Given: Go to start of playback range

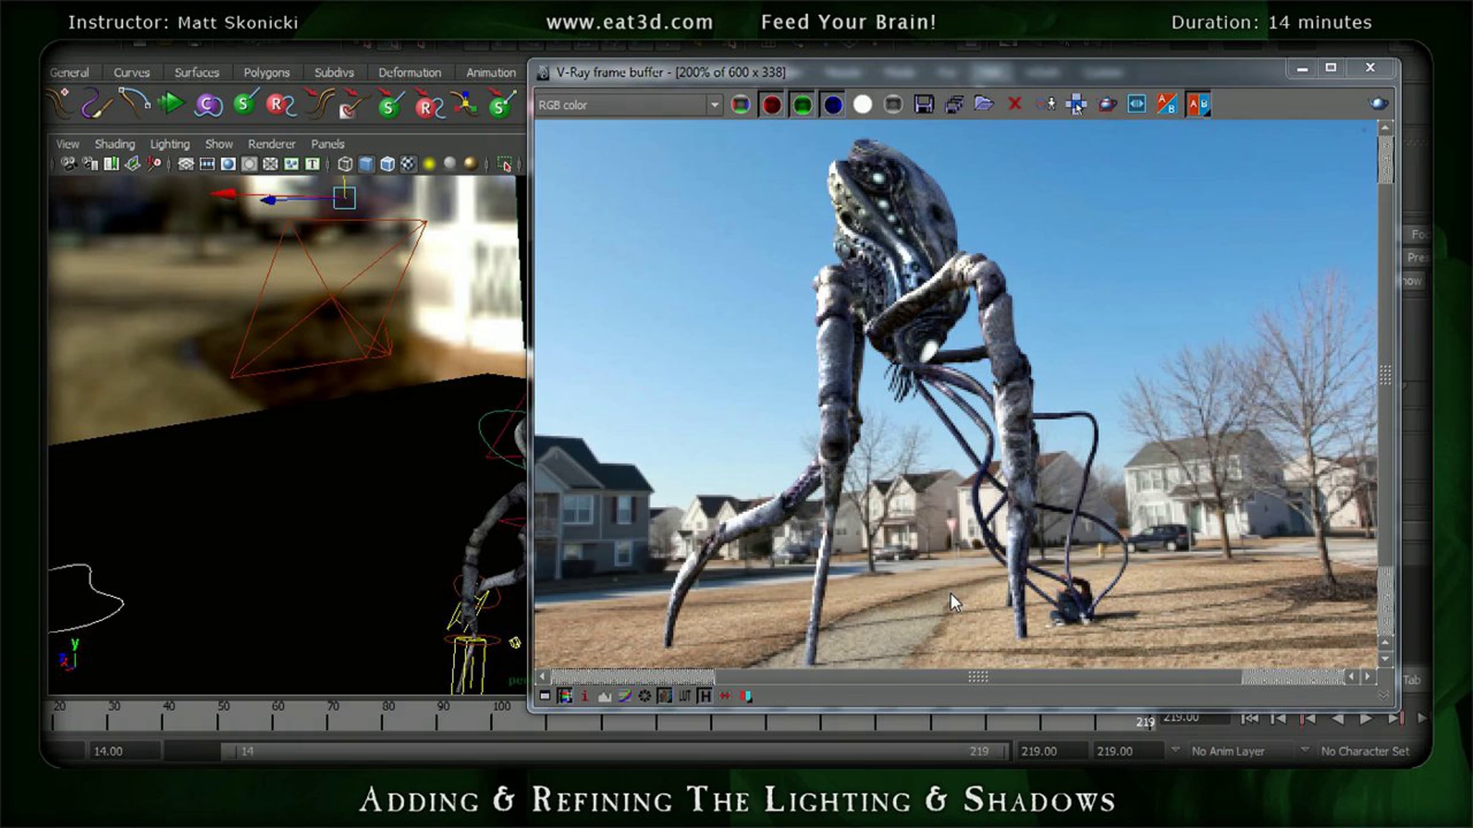Looking at the screenshot, I should (x=1250, y=718).
